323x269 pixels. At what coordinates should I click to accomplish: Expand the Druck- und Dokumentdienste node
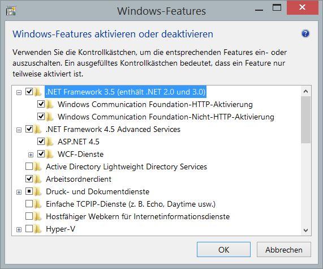[19, 192]
